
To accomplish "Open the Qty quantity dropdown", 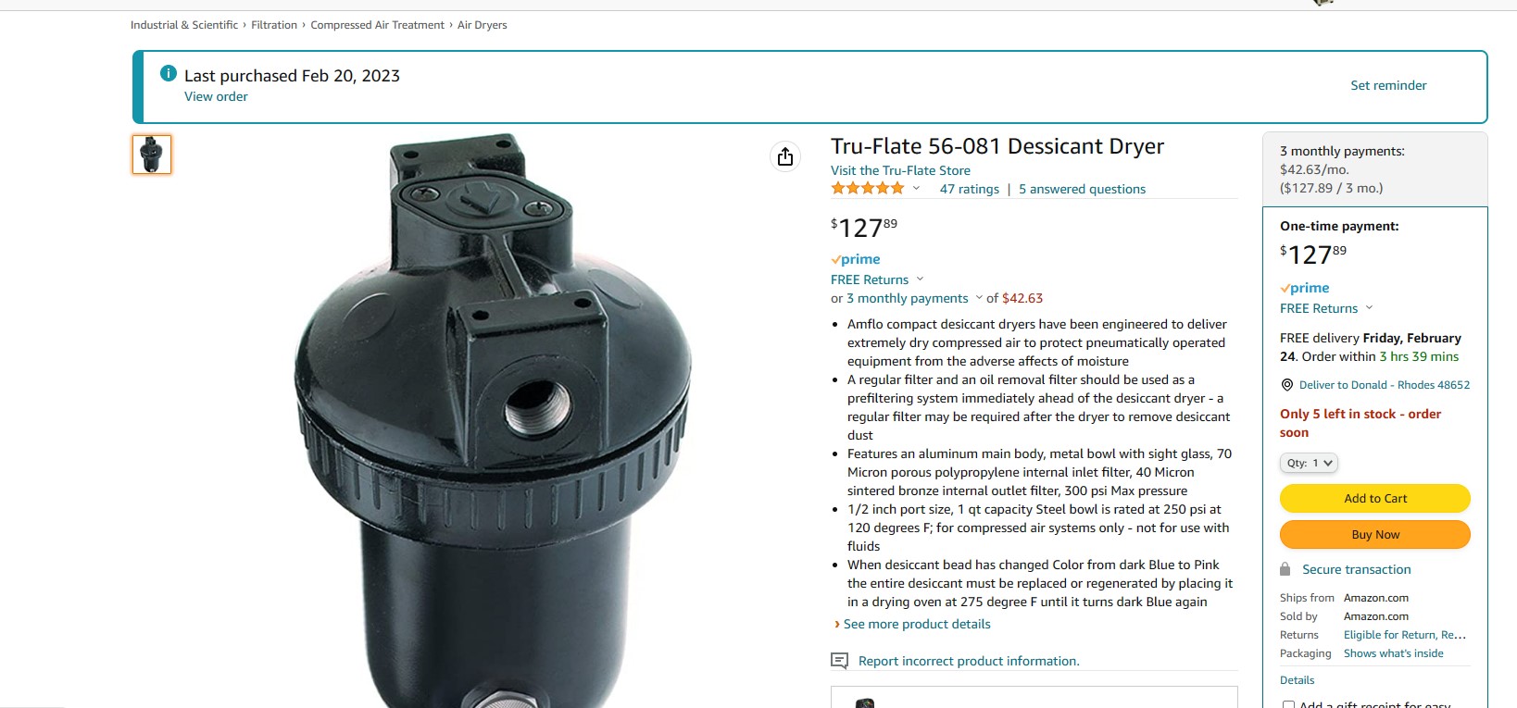I will pos(1310,463).
